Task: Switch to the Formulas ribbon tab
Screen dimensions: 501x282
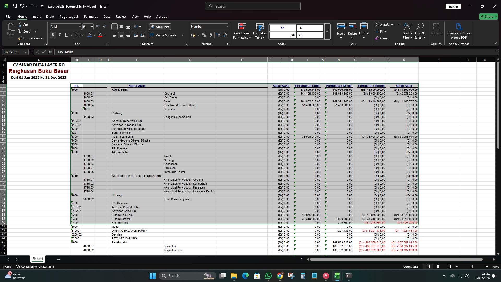Action: click(x=91, y=16)
